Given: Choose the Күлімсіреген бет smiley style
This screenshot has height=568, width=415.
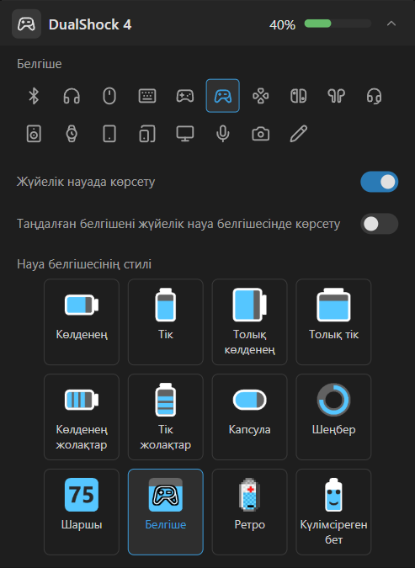Looking at the screenshot, I should (333, 512).
